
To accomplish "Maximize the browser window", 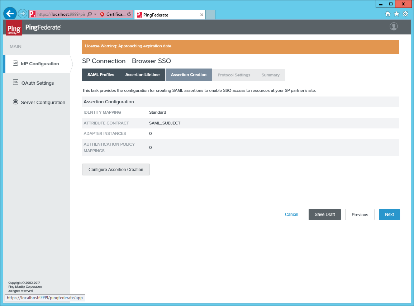I will coord(391,4).
